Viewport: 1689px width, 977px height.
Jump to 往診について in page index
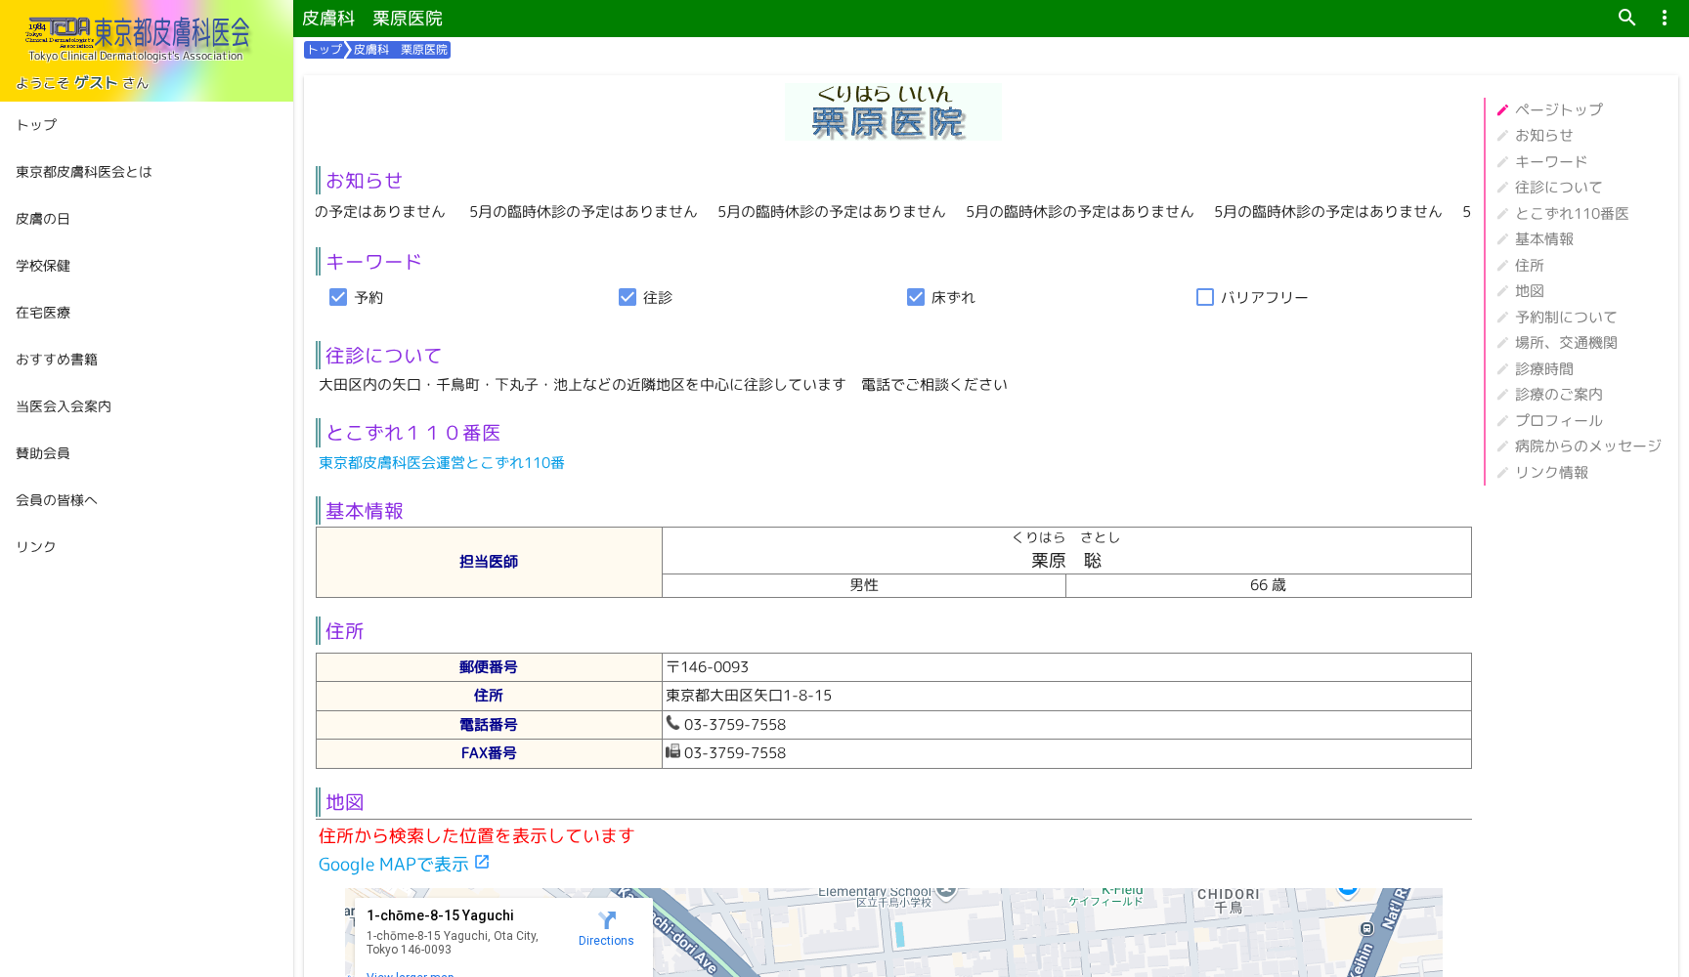pos(1559,187)
